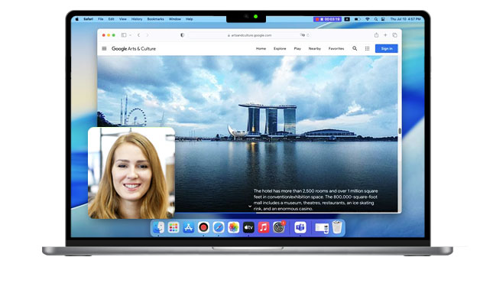Launch Apple TV from the Dock
The image size is (493, 283).
[248, 227]
